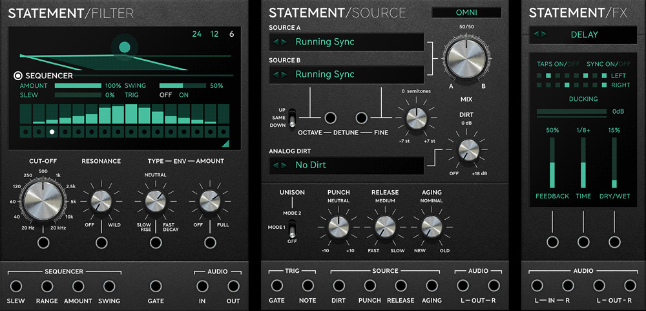Click the FX FEEDBACK CV jack
This screenshot has height=311, width=646.
pos(552,242)
